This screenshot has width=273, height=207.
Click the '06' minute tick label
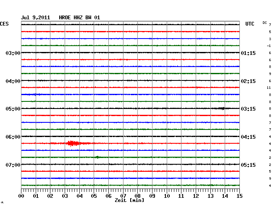pos(108,196)
